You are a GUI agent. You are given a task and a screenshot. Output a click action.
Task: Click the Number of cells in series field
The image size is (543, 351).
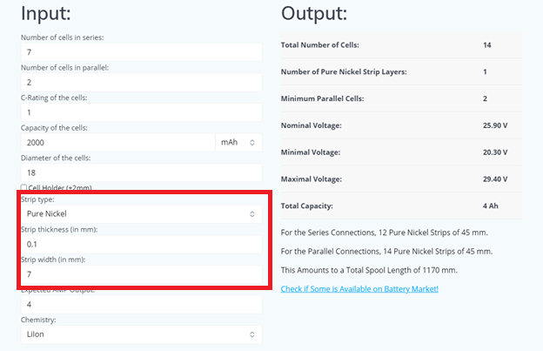pos(140,52)
